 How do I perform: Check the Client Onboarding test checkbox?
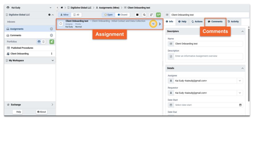(61, 24)
